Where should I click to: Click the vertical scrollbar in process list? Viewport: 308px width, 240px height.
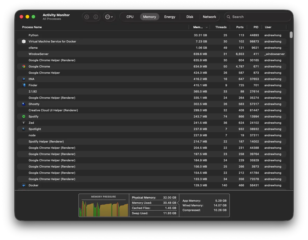click(x=291, y=35)
